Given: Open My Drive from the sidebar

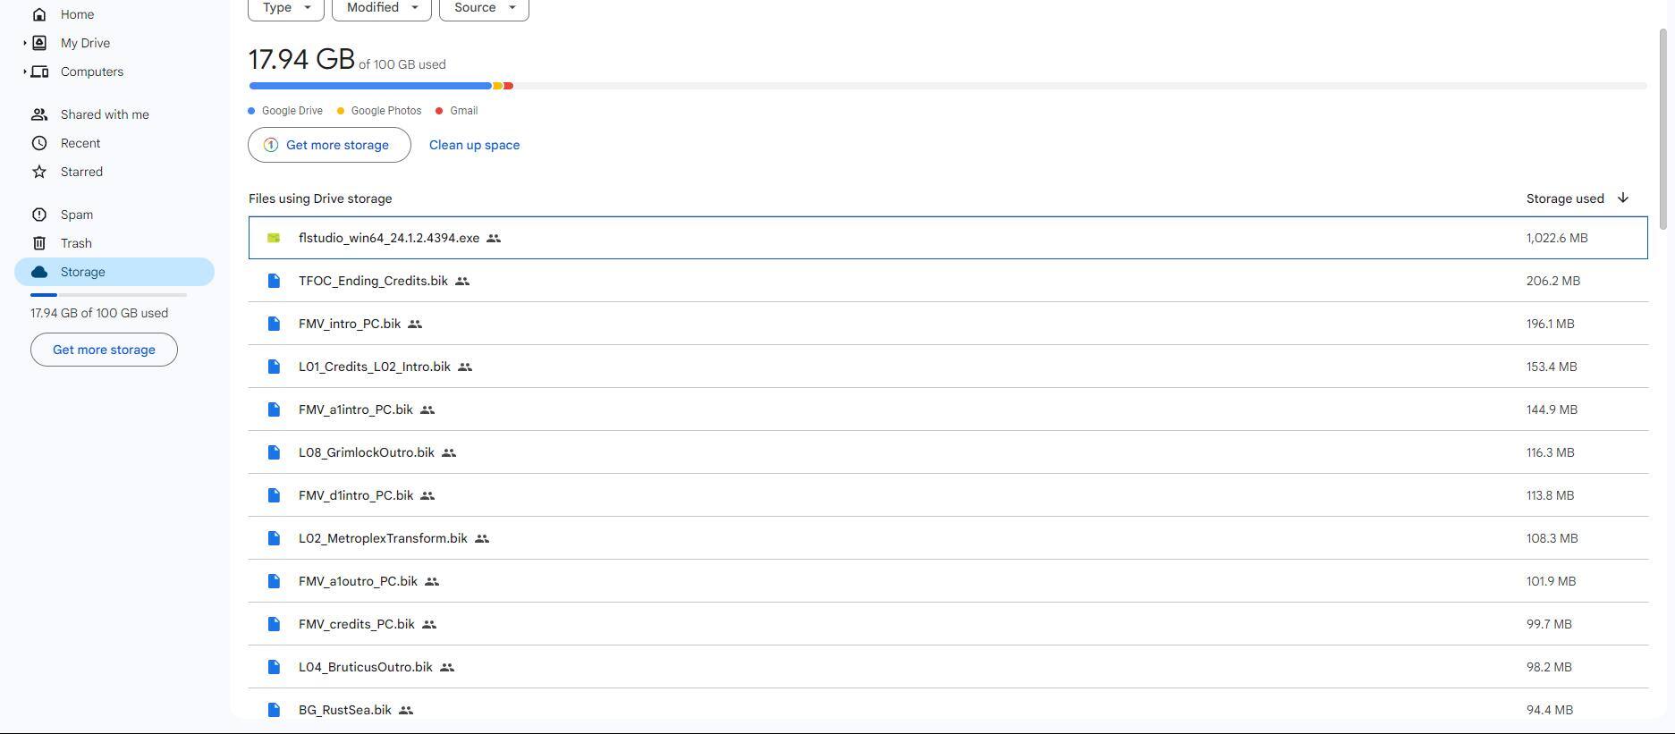Looking at the screenshot, I should 85,43.
